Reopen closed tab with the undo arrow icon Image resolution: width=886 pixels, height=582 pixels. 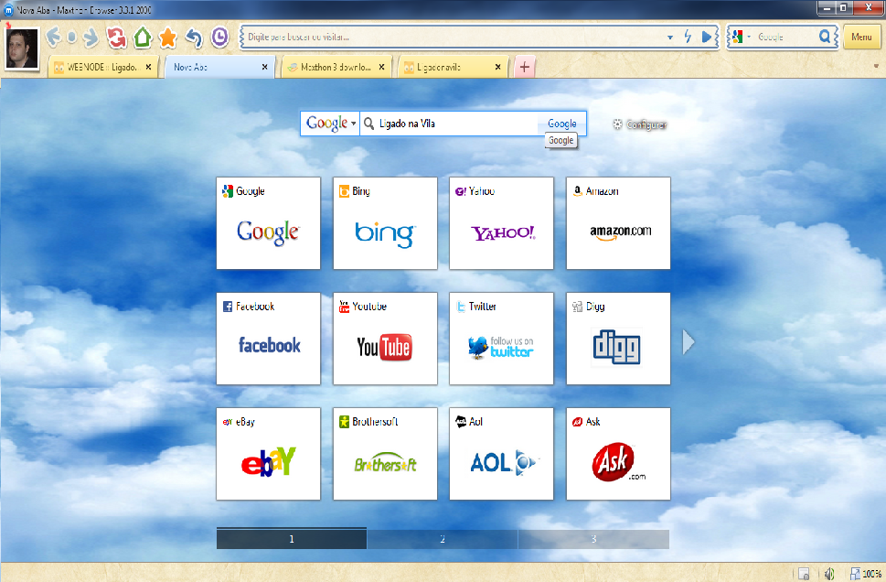coord(194,38)
